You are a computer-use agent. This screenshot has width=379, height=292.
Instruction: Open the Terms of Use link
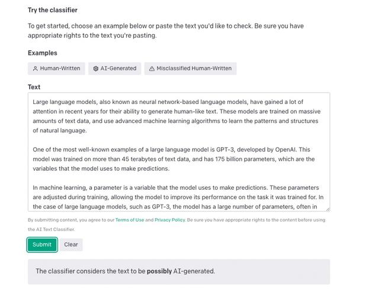click(130, 220)
